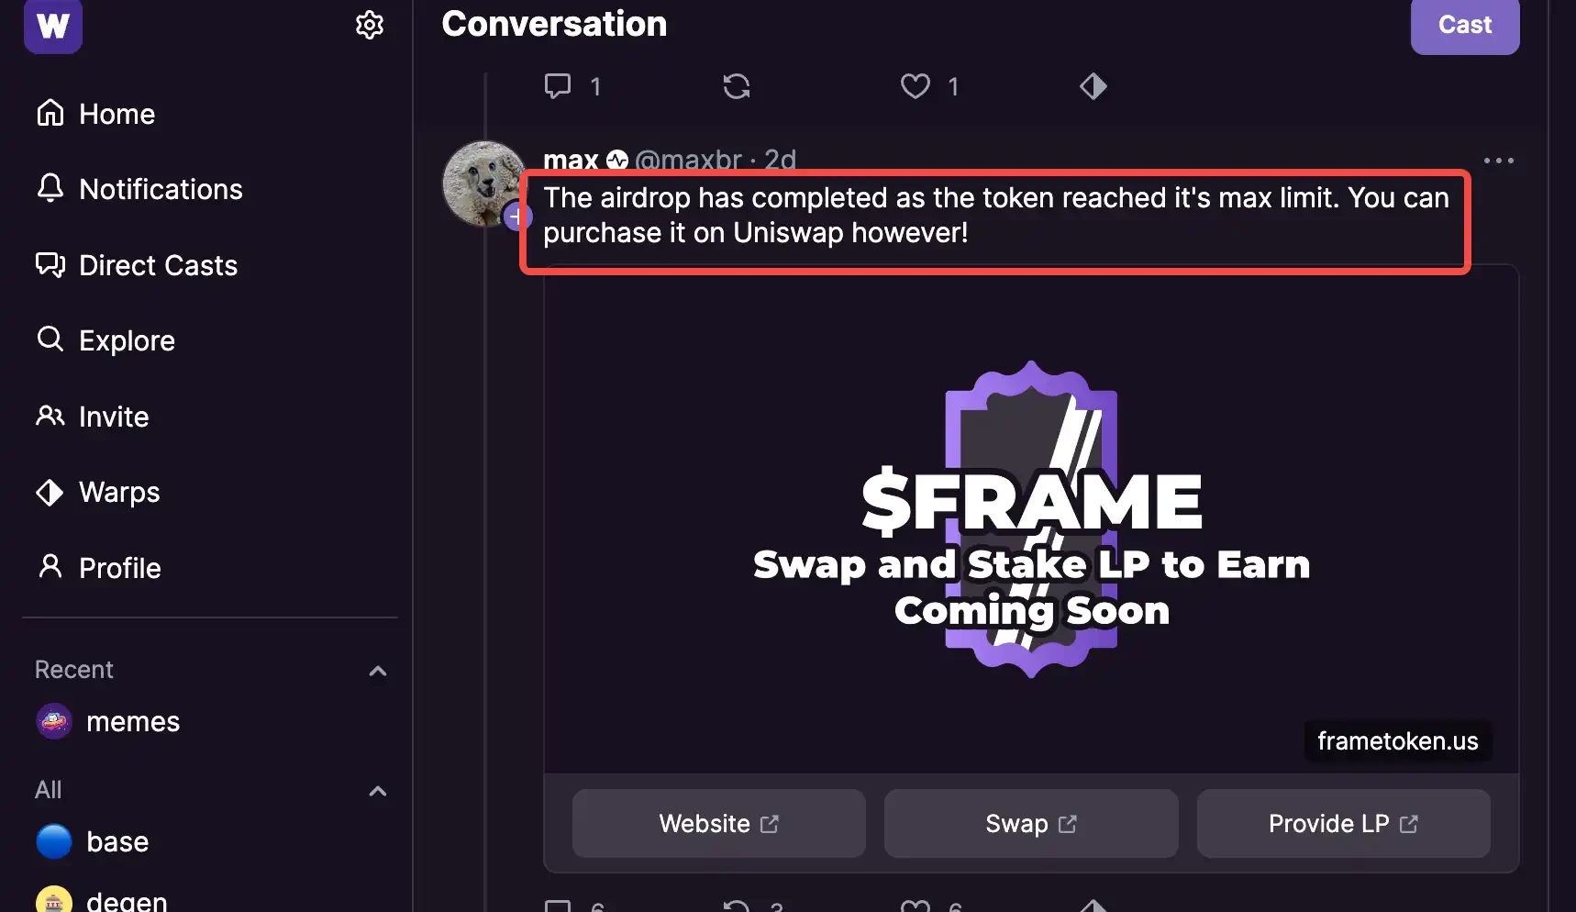
Task: Open the Website frame link
Action: pyautogui.click(x=718, y=824)
